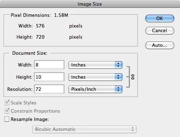Dismiss the dialog with Cancel
Screen dimensions: 180x137
[160, 31]
